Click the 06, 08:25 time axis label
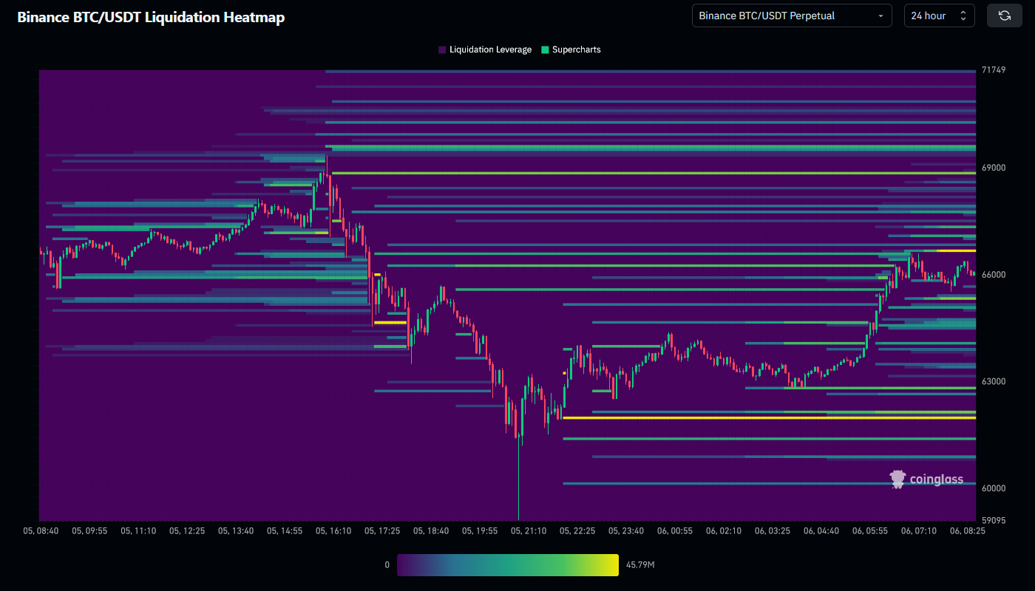The image size is (1035, 591). click(x=968, y=530)
